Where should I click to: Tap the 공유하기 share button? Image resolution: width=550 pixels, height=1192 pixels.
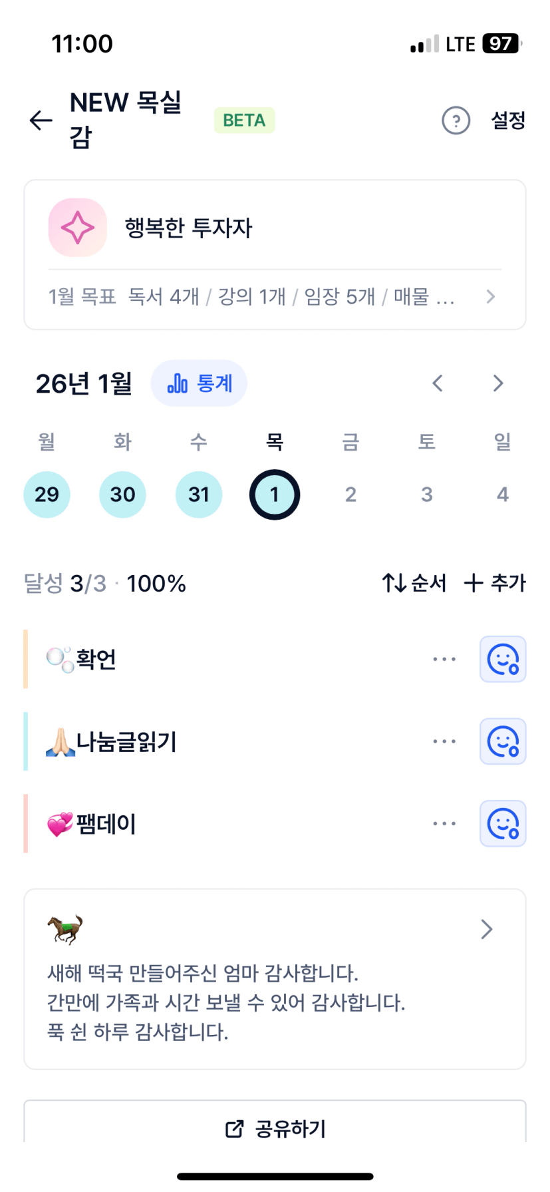tap(275, 1128)
